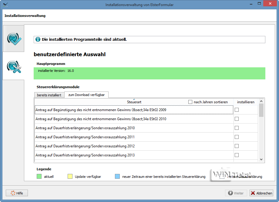Switch to 'zum Download verfügbar' tab
The height and width of the screenshot is (202, 279).
(x=86, y=95)
